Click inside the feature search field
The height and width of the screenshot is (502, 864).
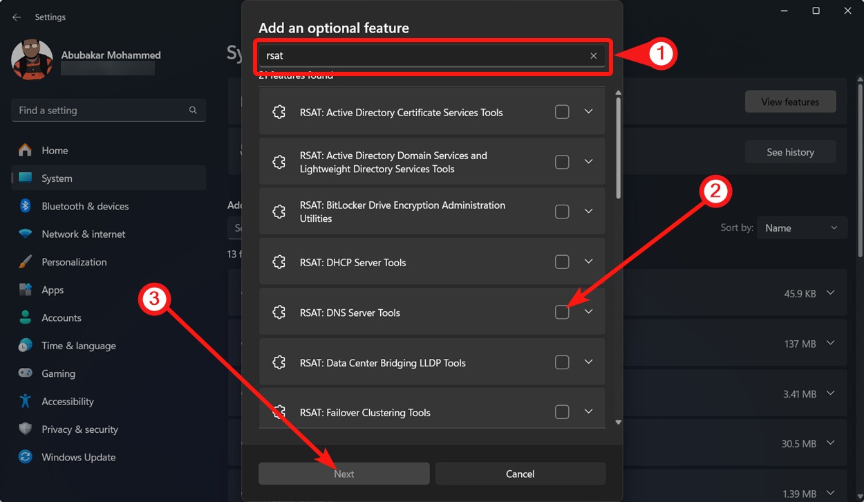pos(415,55)
